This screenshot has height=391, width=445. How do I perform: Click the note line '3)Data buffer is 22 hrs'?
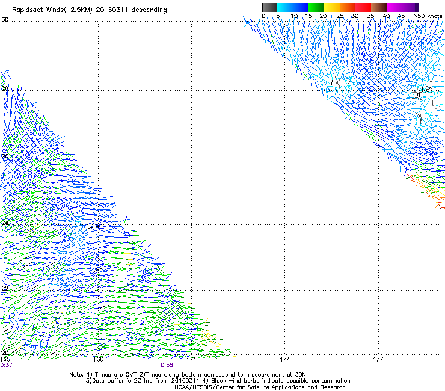(x=218, y=381)
